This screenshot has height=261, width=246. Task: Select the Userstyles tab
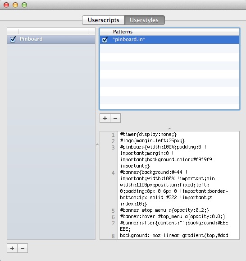(x=145, y=20)
